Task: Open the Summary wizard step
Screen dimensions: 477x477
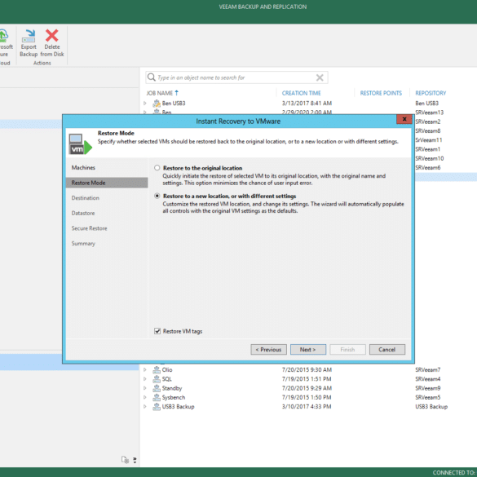Action: pyautogui.click(x=83, y=244)
